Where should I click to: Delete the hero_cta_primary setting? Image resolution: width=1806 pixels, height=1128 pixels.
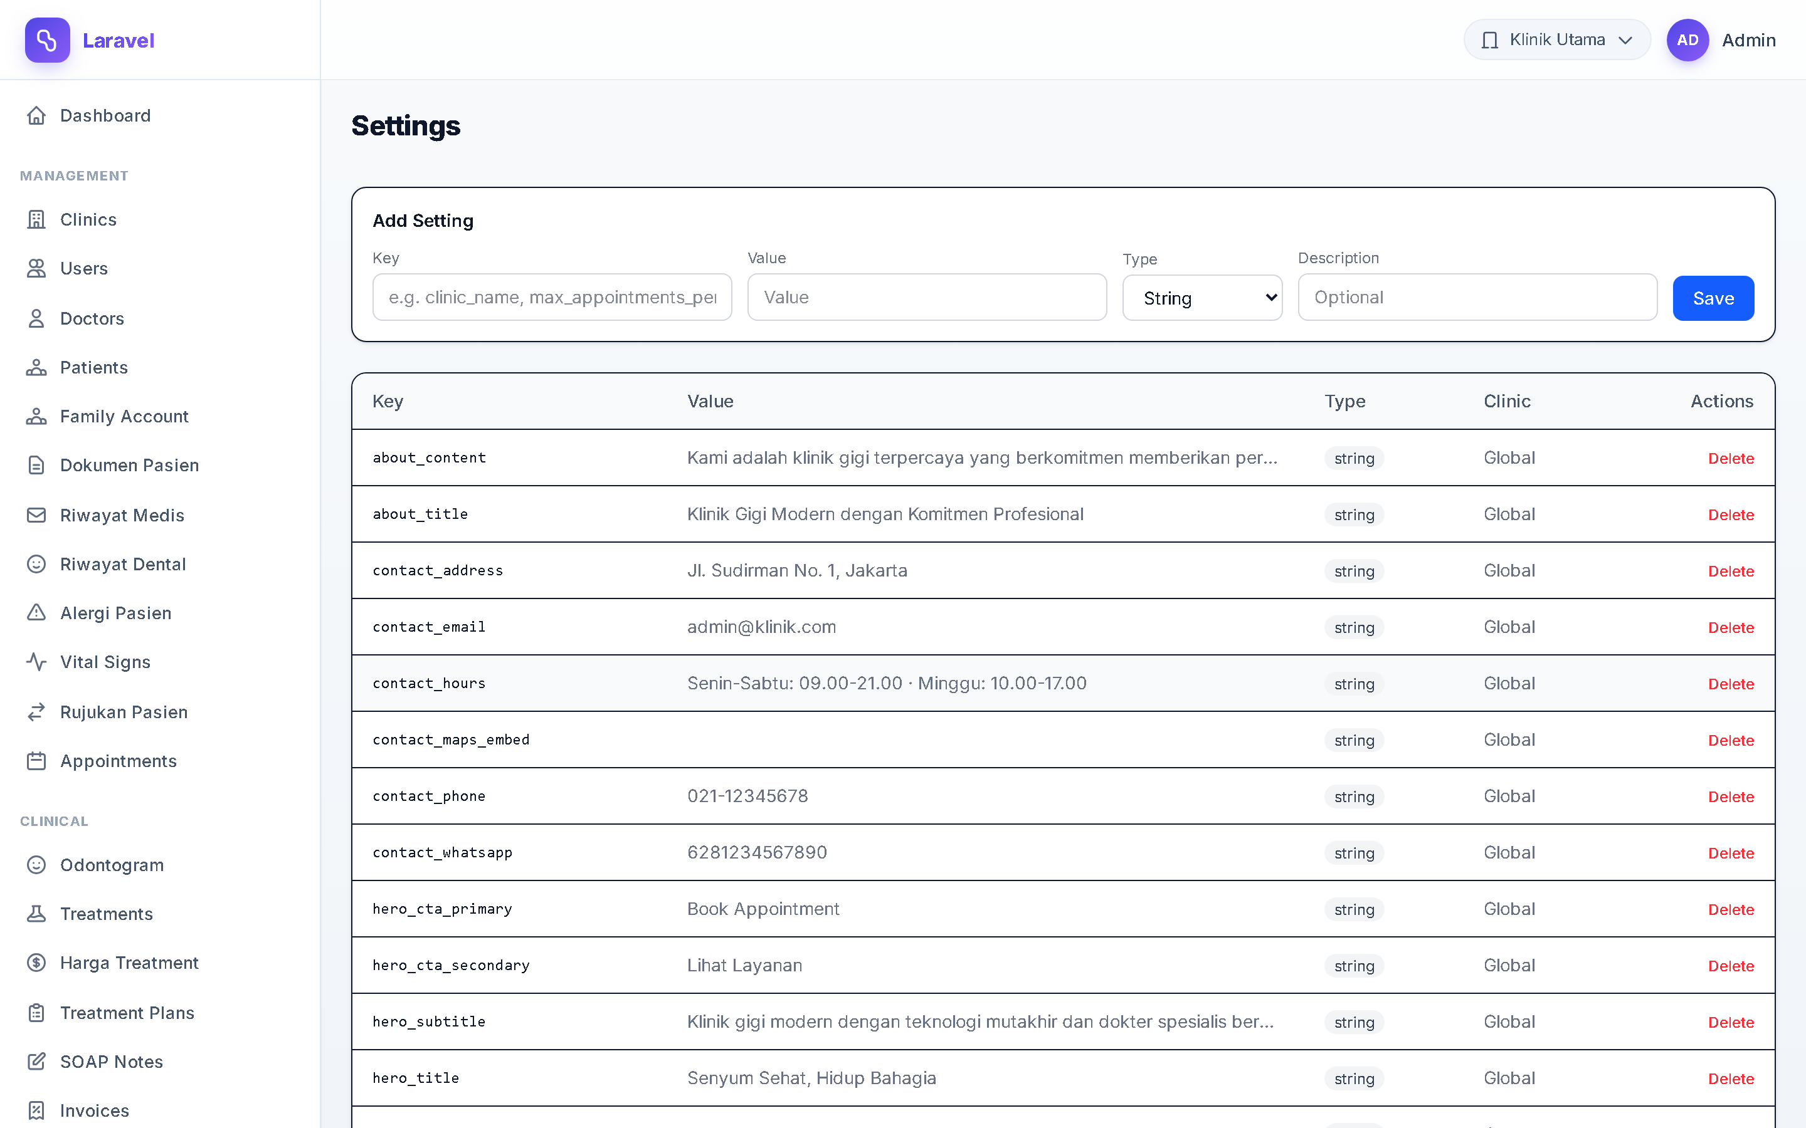point(1731,910)
